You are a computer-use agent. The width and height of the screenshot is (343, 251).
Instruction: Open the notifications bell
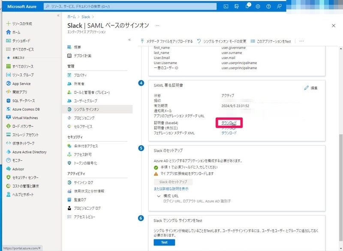click(247, 6)
